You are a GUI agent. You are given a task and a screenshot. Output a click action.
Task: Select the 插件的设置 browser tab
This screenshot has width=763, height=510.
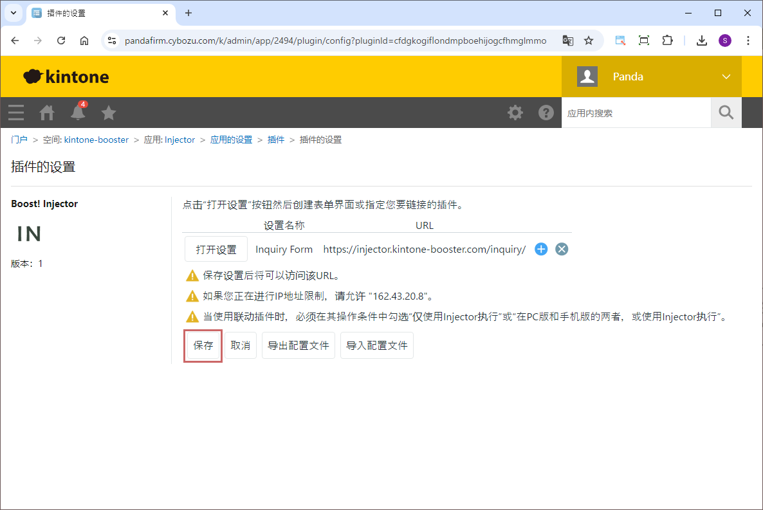(x=97, y=13)
